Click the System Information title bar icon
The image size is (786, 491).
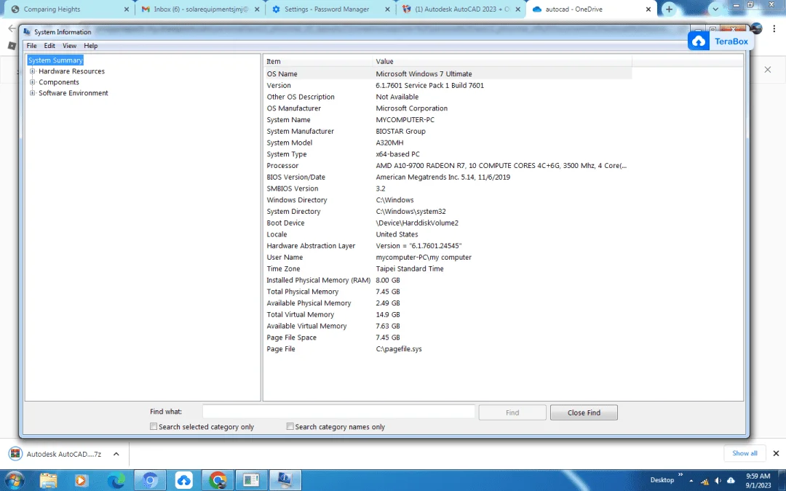(x=27, y=31)
